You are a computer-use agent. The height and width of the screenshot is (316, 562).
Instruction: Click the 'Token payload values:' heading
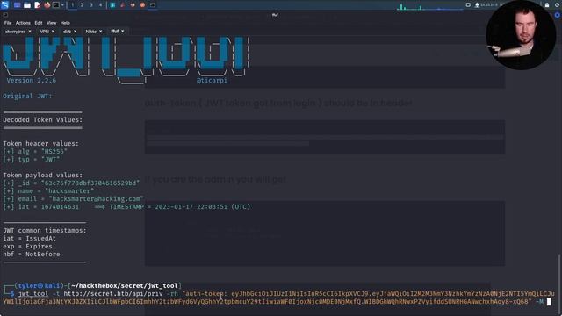[43, 176]
